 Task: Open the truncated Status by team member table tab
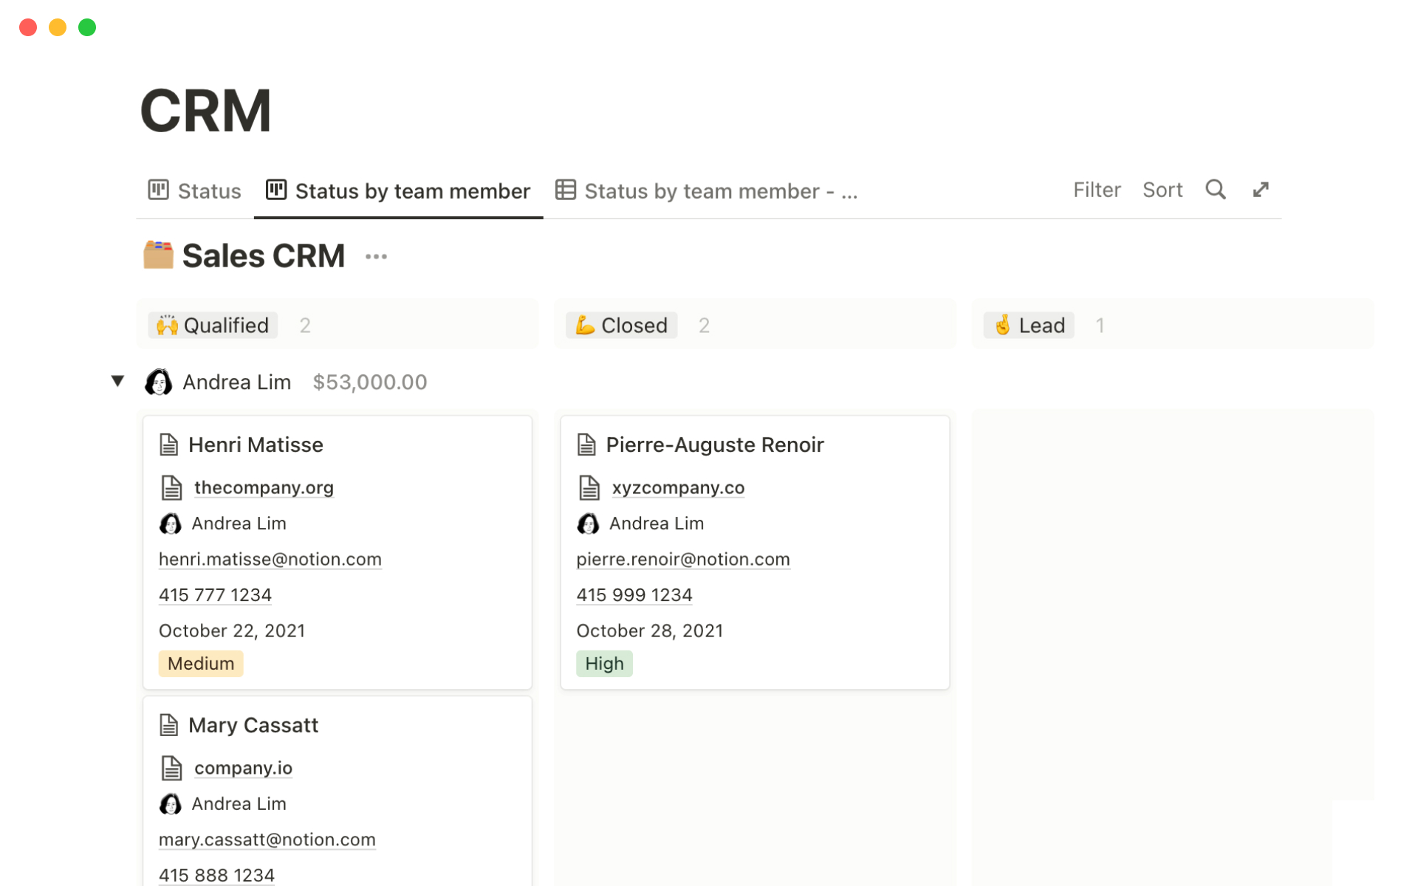tap(706, 191)
